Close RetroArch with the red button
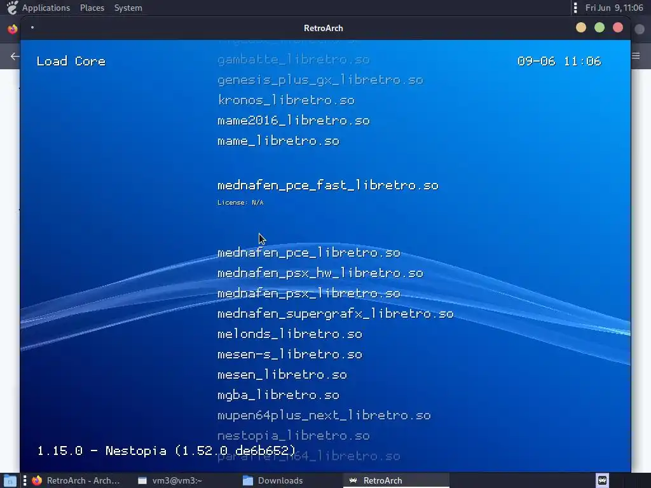 pyautogui.click(x=618, y=28)
